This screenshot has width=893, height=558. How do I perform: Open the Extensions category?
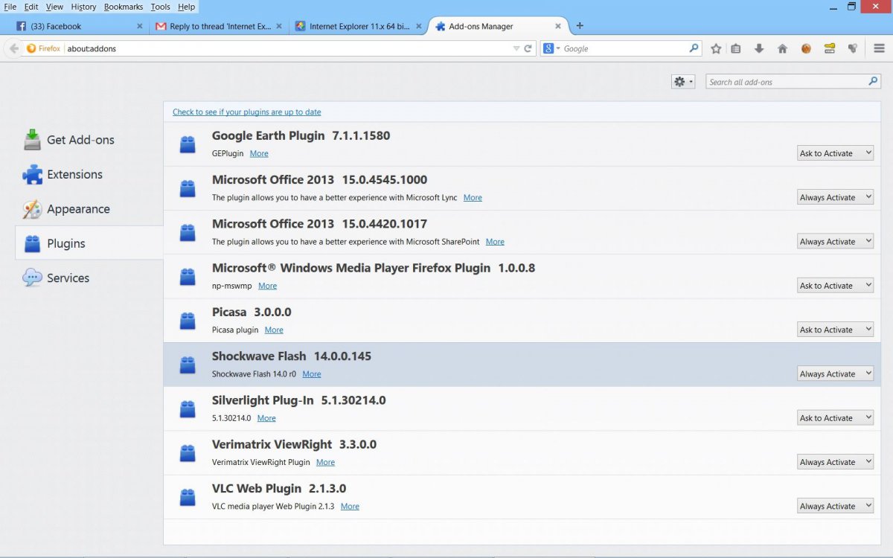74,174
